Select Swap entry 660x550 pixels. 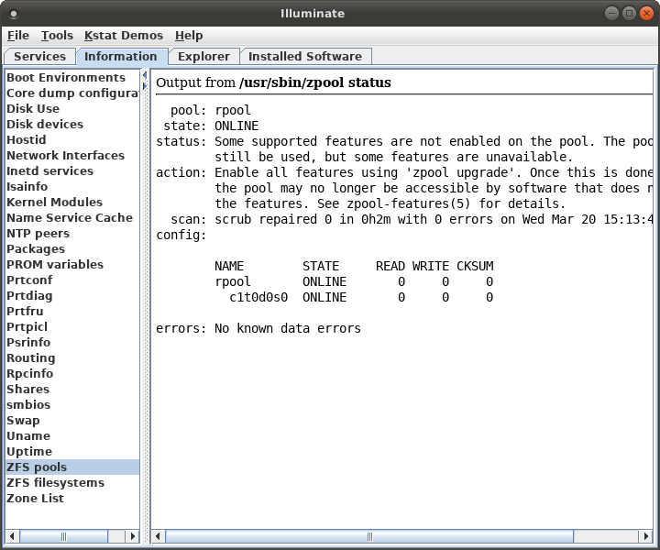[72, 420]
